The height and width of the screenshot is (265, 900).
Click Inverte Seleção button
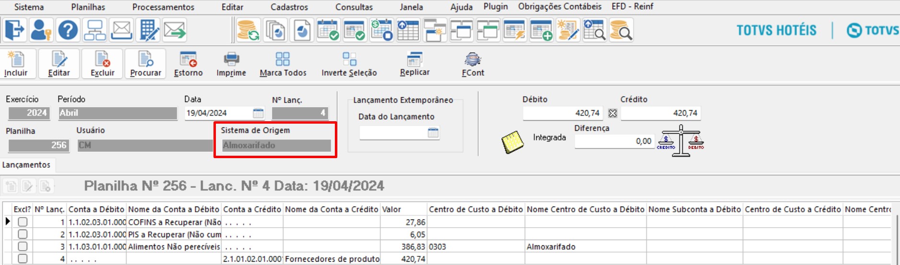pos(349,64)
